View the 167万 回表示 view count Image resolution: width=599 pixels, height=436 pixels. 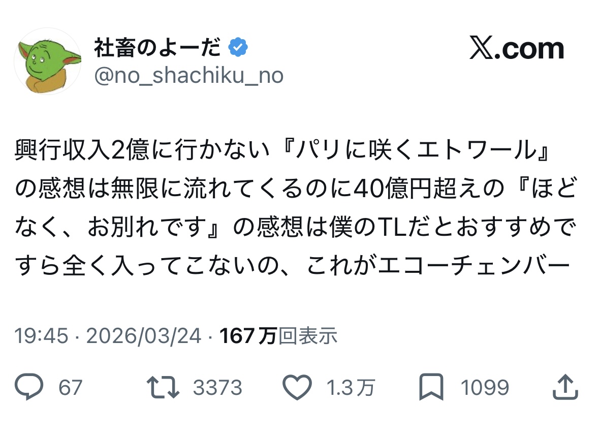(278, 336)
